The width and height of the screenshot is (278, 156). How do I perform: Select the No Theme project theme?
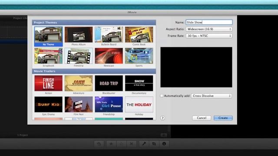[48, 36]
